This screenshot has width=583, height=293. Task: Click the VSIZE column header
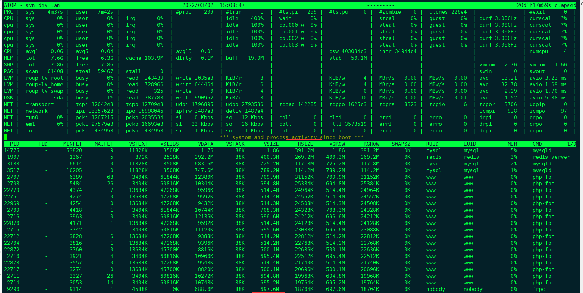click(271, 144)
